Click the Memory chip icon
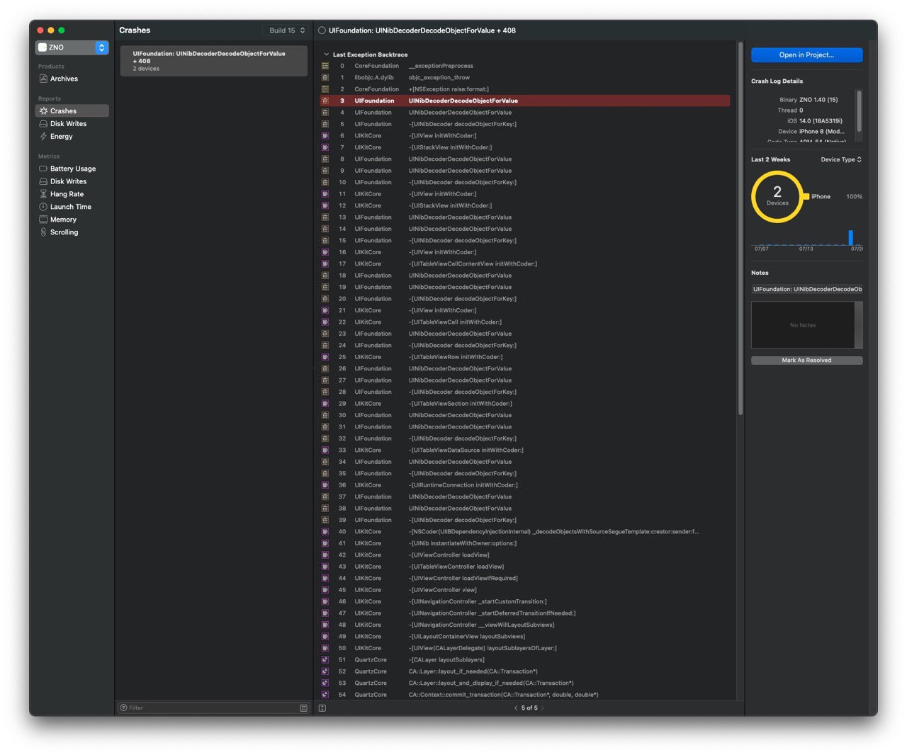Viewport: 907px width, 755px height. coord(43,220)
